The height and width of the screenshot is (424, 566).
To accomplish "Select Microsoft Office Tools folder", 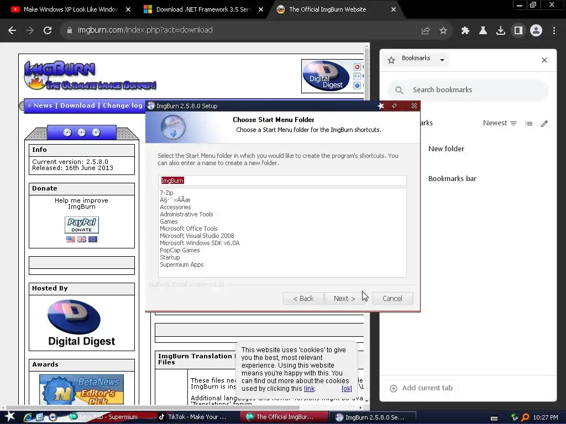I will point(188,229).
